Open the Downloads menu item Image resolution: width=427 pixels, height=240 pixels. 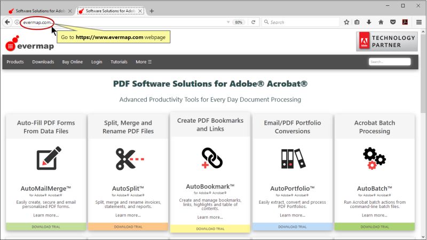(x=43, y=62)
